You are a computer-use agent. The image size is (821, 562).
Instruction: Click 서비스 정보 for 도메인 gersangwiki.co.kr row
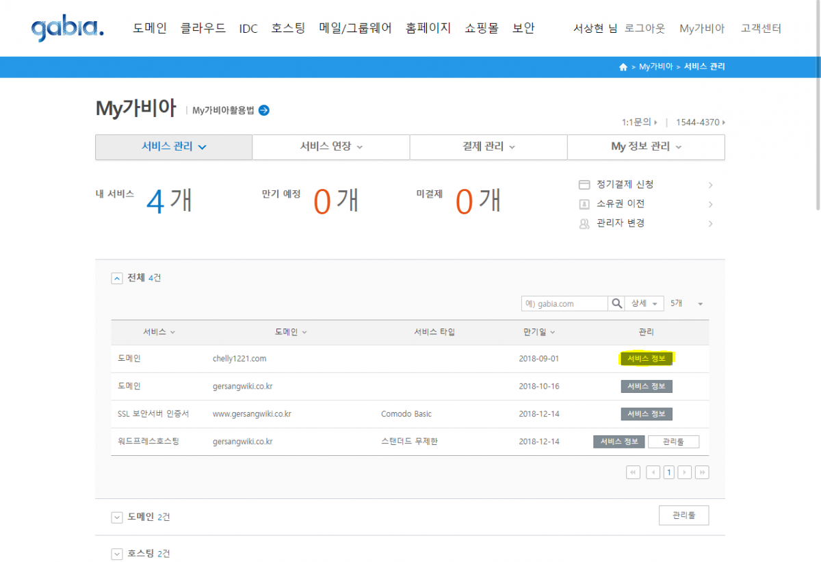click(647, 386)
